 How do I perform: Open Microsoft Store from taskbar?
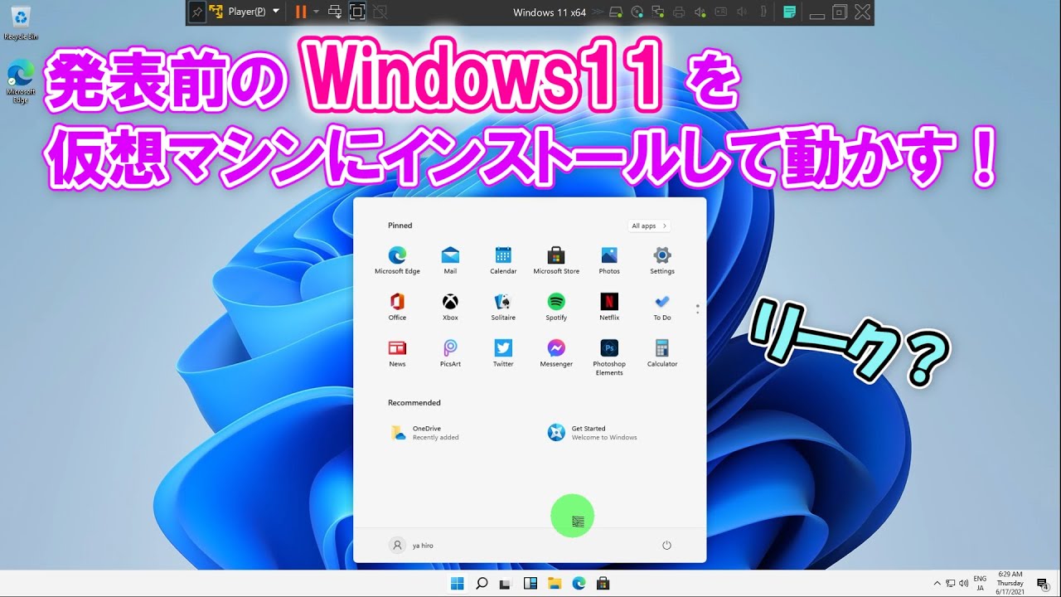click(603, 584)
